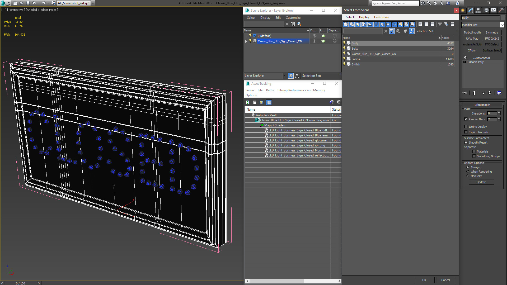This screenshot has width=507, height=285.
Task: Enable Separate by Materials checkbox
Action: tap(474, 151)
